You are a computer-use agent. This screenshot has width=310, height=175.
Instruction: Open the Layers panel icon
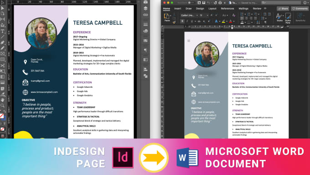[145, 8]
